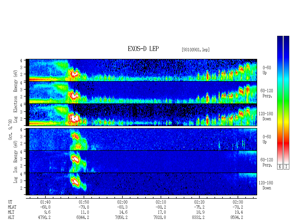The image size is (290, 224).
Task: Click the ALT value 7820.8
Action: click(160, 218)
